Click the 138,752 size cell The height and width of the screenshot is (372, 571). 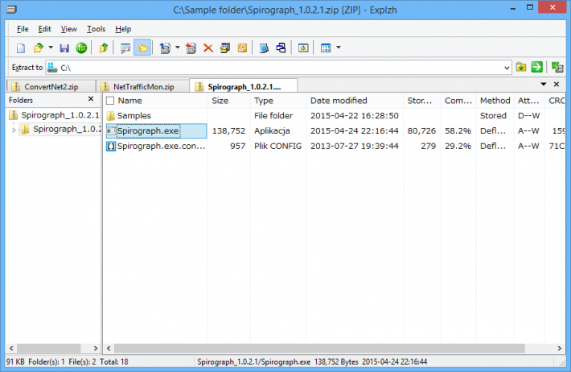pyautogui.click(x=228, y=131)
